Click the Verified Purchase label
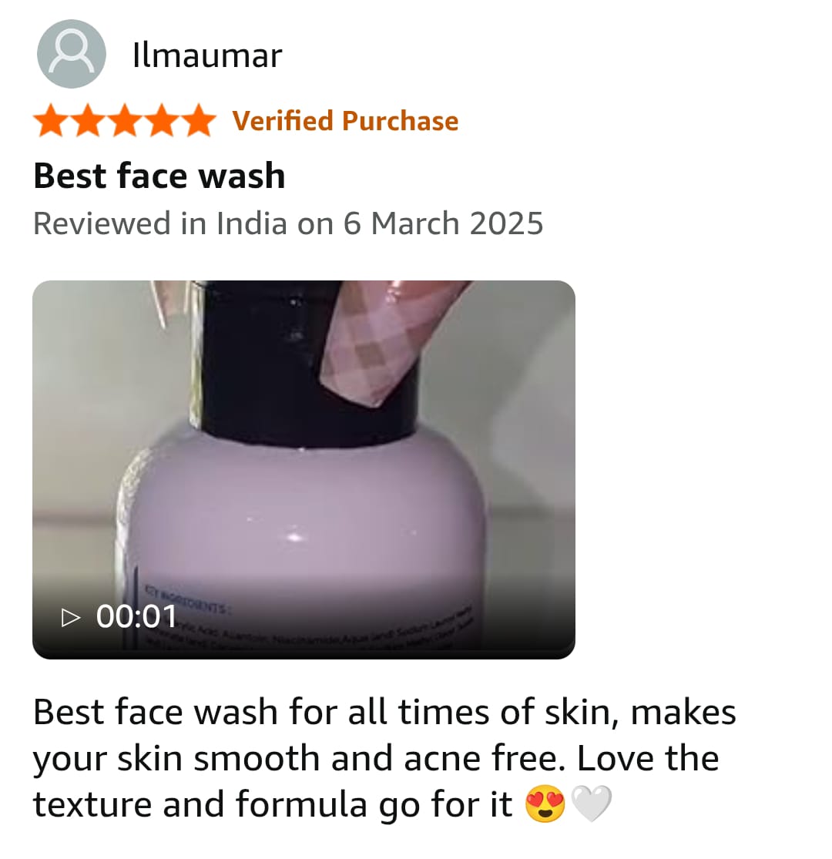 (346, 121)
